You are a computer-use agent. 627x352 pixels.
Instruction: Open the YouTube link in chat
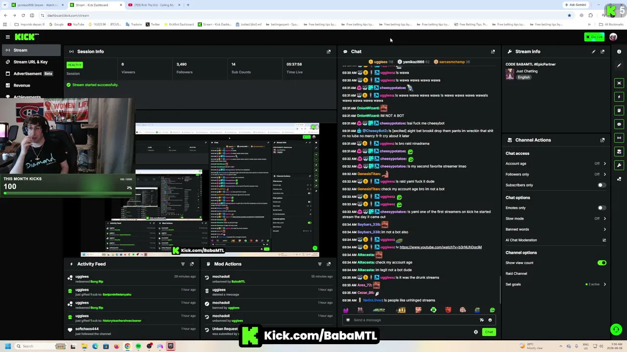[440, 247]
